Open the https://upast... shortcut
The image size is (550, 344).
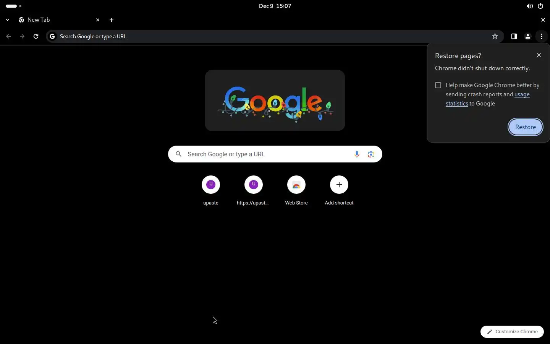coord(253,190)
